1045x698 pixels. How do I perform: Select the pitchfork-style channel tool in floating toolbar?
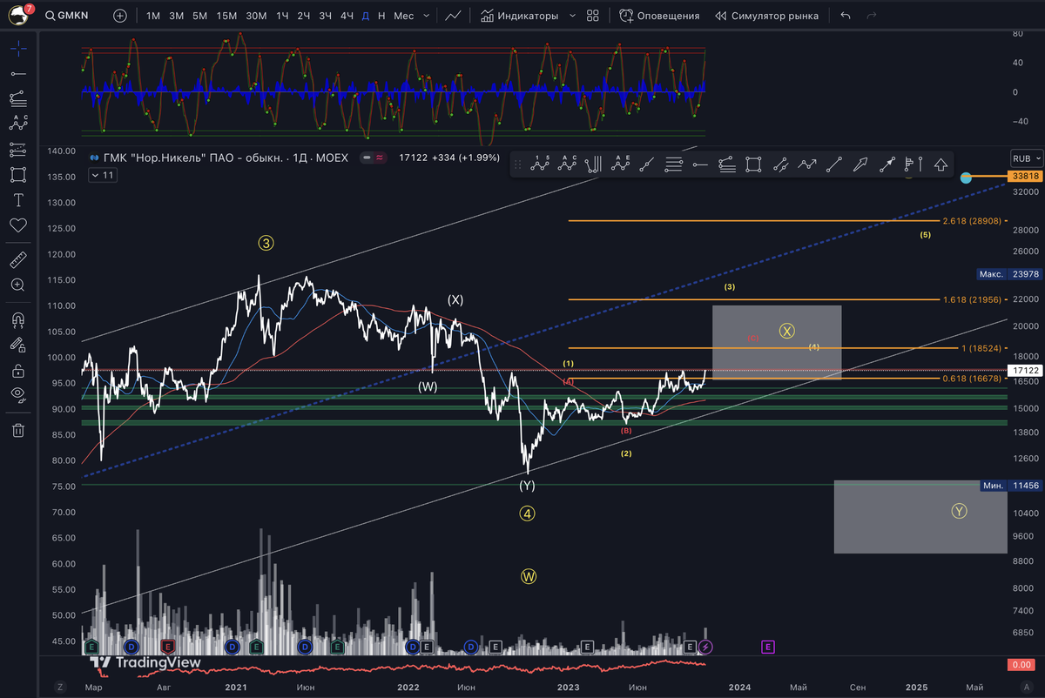click(594, 163)
